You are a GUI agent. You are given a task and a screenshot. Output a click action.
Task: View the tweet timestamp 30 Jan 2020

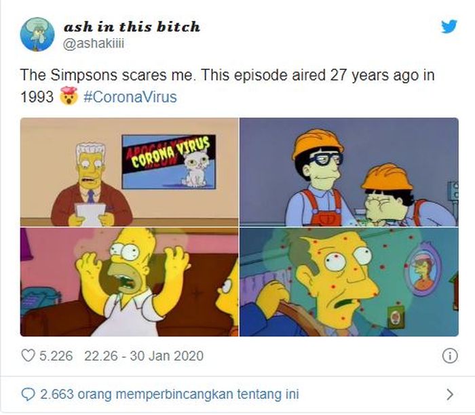[144, 356]
